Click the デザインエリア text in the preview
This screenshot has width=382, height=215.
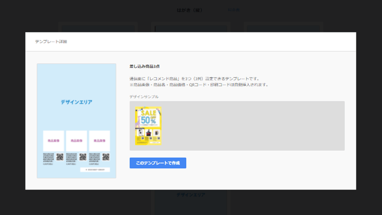[x=77, y=102]
